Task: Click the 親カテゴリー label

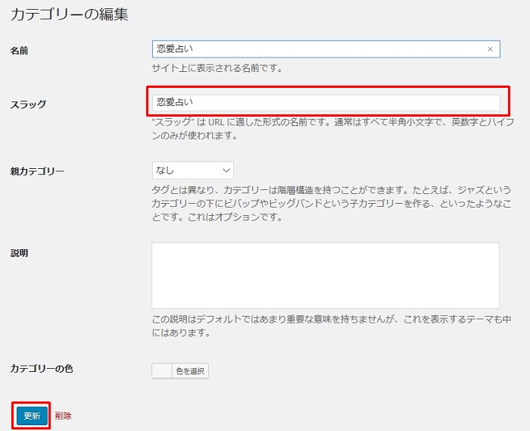Action: (37, 171)
